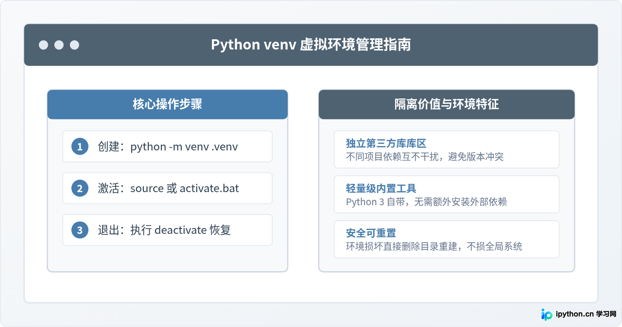Viewport: 622px width, 327px height.
Task: Click the title 'Python venv 虚拟环境管理指南'
Action: (311, 45)
